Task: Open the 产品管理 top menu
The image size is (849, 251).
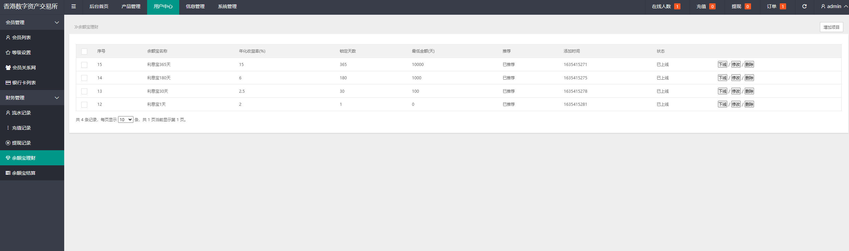Action: point(131,6)
